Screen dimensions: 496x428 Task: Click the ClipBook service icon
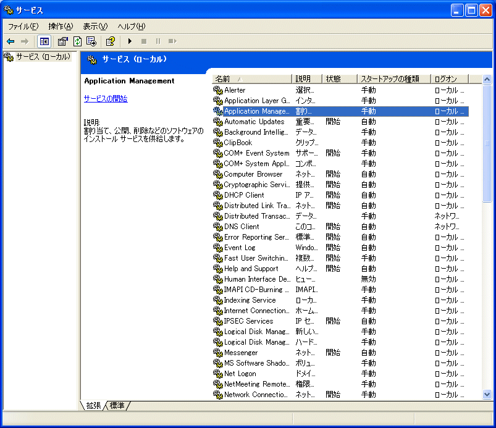218,143
